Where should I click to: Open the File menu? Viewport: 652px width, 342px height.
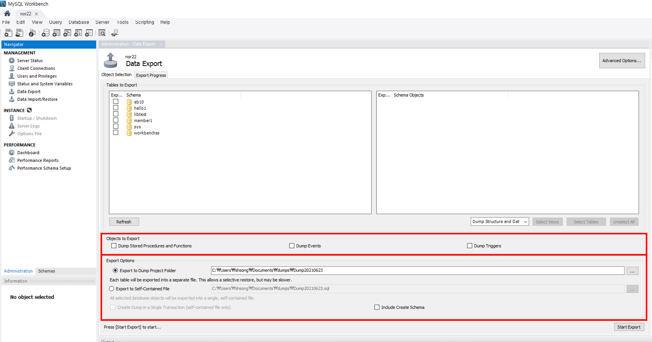pos(6,22)
